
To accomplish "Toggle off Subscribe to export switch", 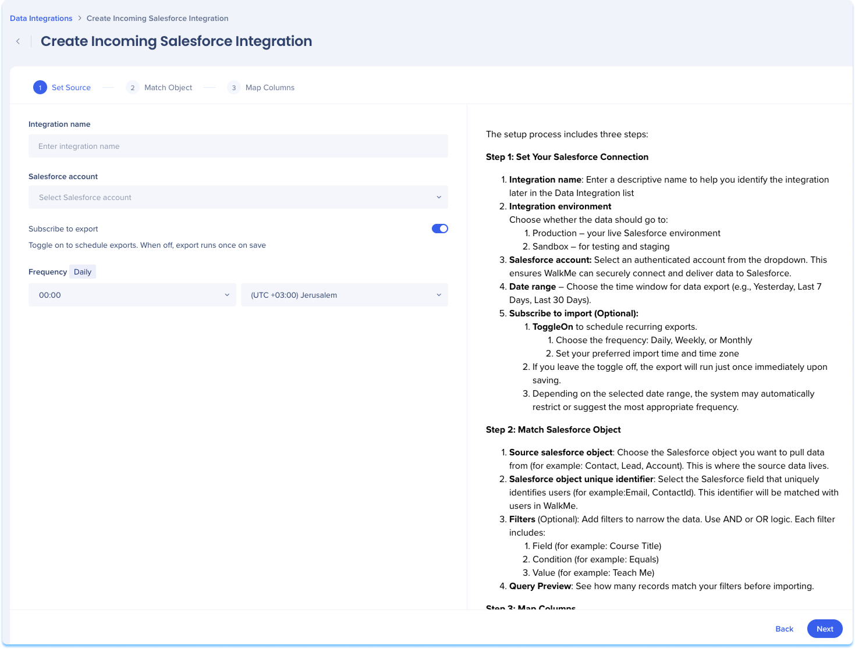I will (440, 229).
